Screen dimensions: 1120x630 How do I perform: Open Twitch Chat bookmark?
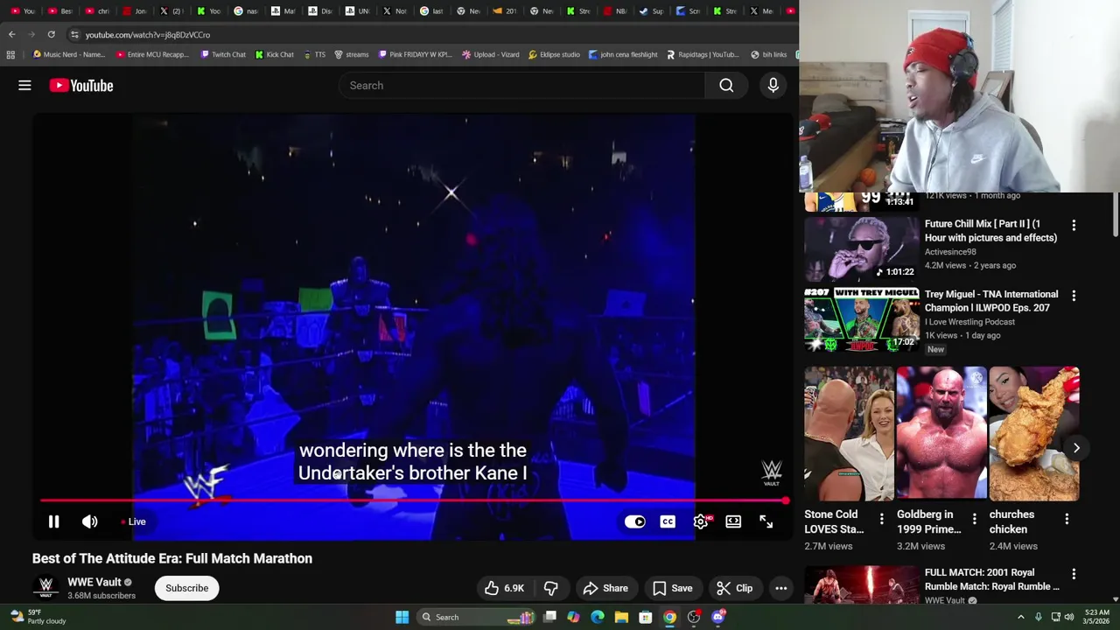pyautogui.click(x=223, y=54)
